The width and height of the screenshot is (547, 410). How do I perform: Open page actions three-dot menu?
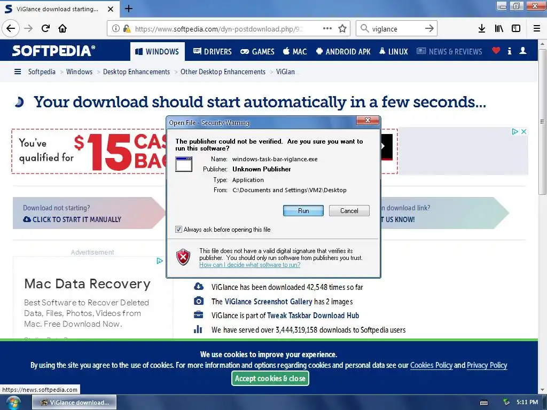pos(327,28)
